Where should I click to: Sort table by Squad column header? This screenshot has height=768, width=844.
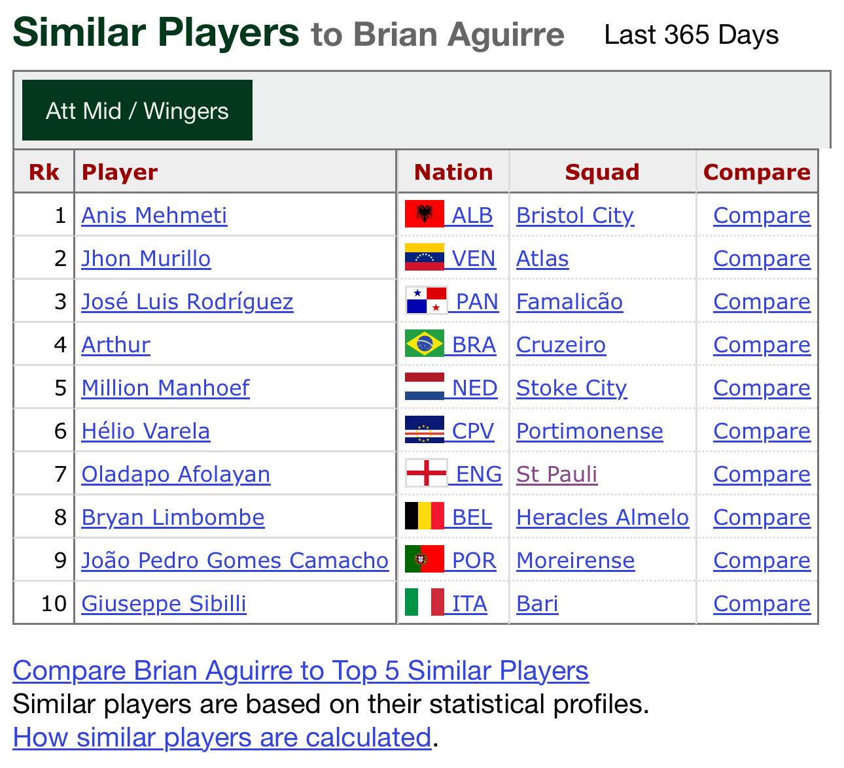(602, 172)
